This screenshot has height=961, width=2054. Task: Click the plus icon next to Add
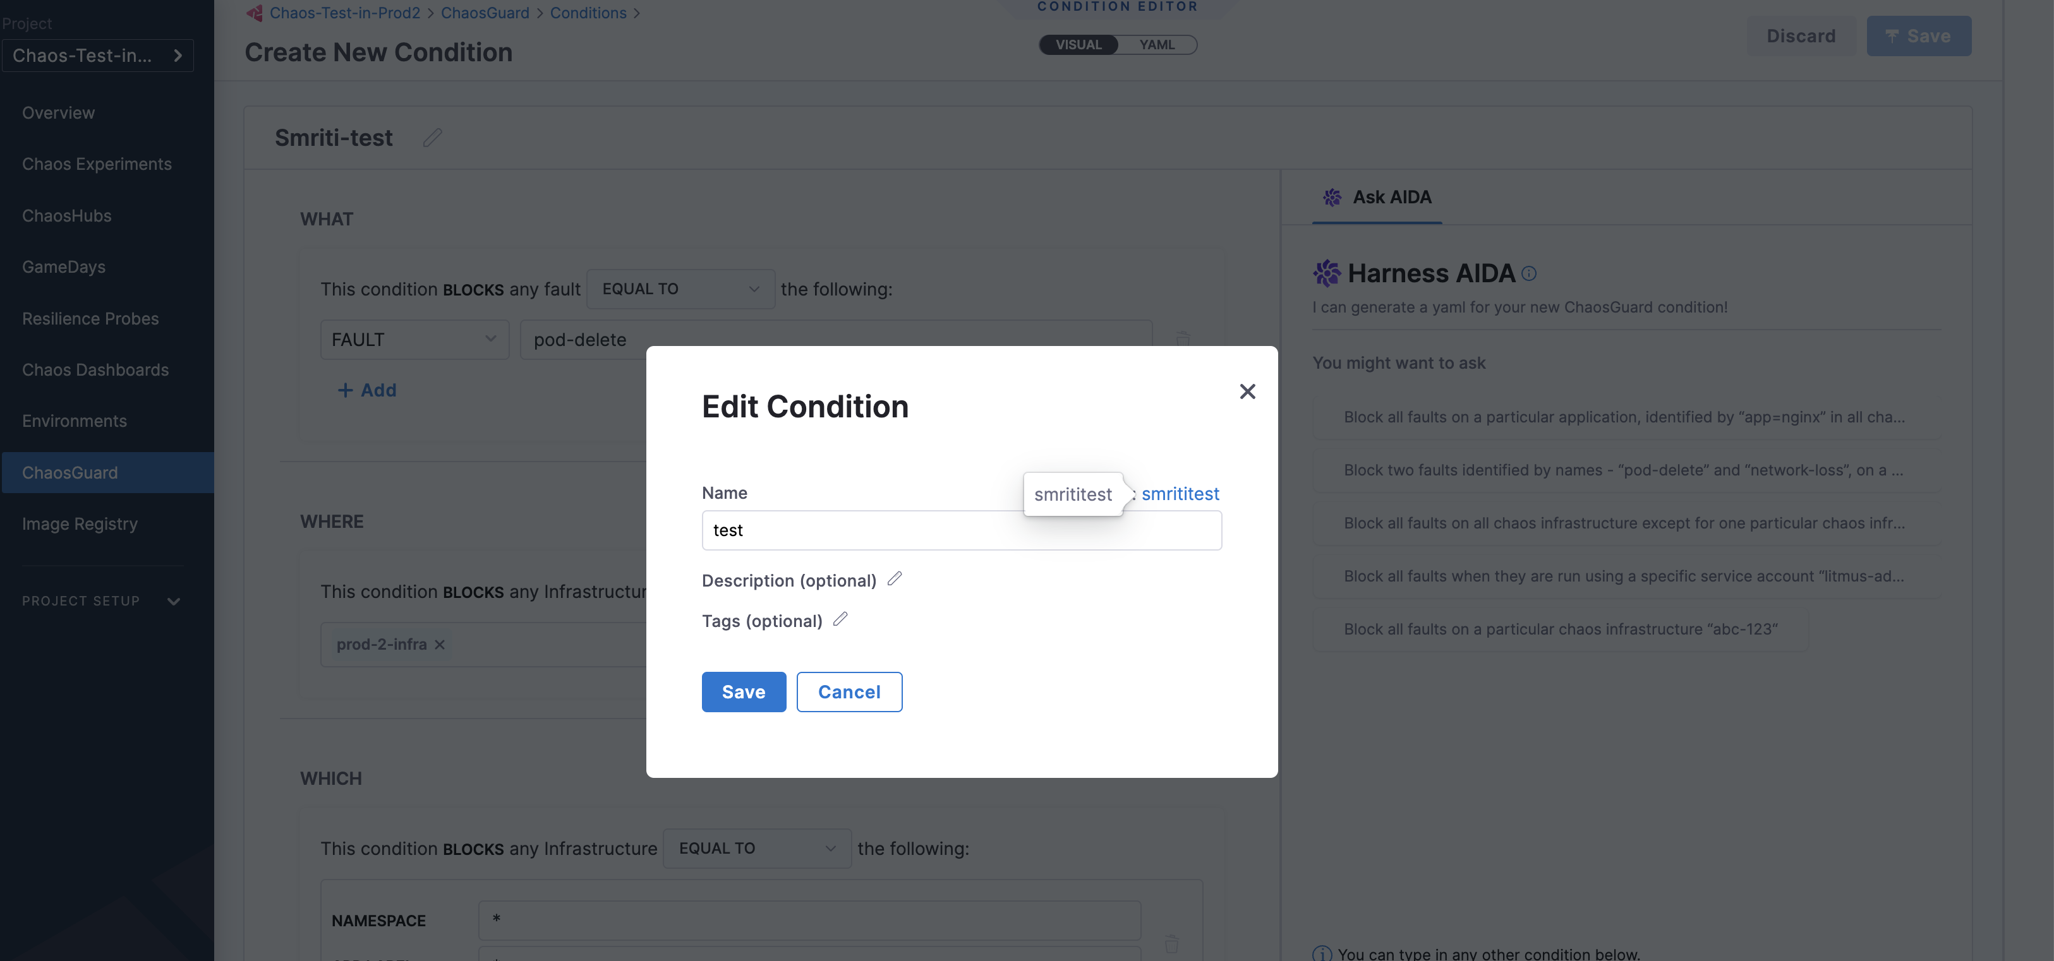[x=344, y=390]
